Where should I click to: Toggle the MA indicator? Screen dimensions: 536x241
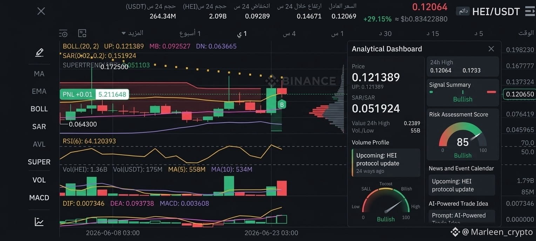[39, 74]
